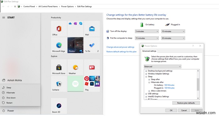219x116 pixels.
Task: Close the Power Options dialog
Action: 200,46
